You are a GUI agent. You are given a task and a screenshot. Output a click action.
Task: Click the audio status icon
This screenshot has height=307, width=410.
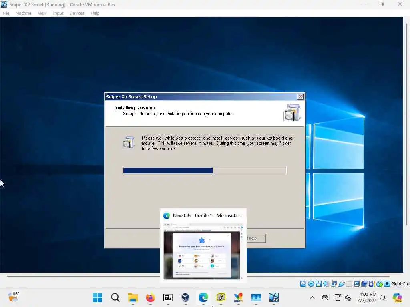click(326, 284)
